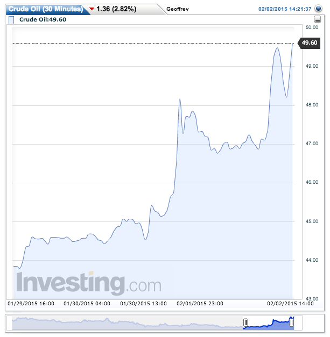330x337 pixels.
Task: Click the 02/02/2015 14:21:37 timestamp
Action: [285, 9]
